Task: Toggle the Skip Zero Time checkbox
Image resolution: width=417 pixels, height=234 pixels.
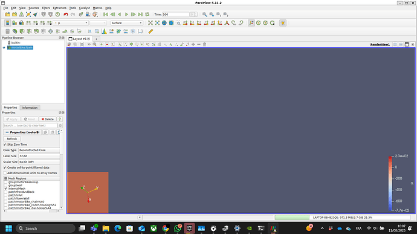Action: click(x=5, y=145)
